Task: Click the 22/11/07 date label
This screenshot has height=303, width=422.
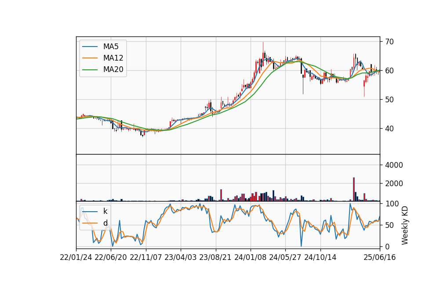Action: click(146, 257)
